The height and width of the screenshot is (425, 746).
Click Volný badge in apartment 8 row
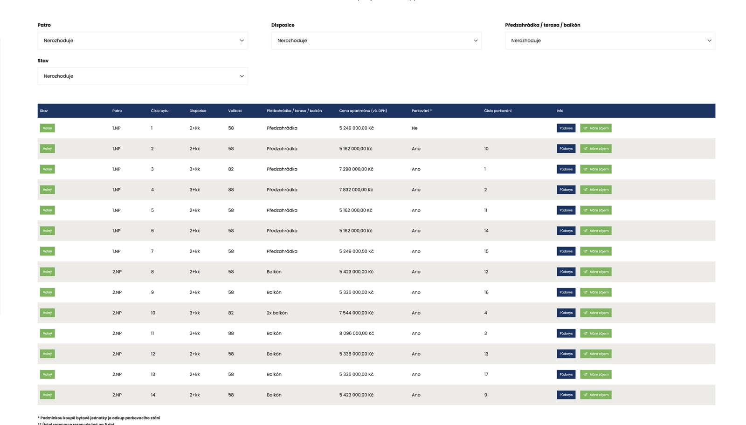[47, 272]
